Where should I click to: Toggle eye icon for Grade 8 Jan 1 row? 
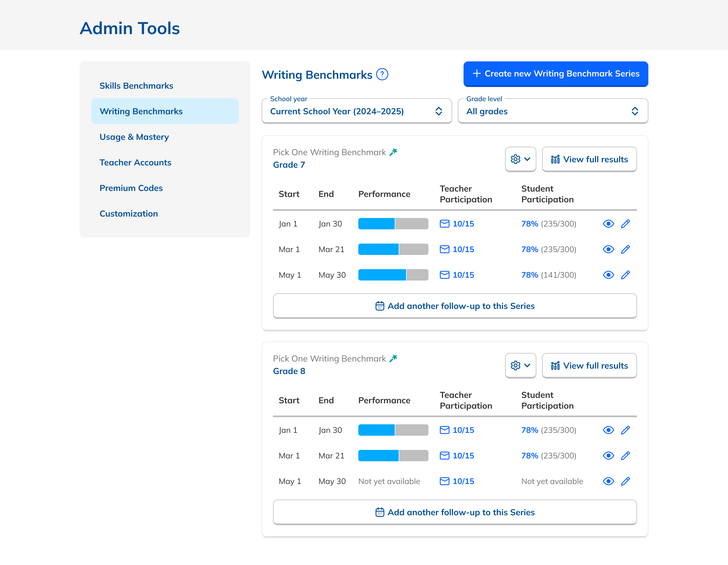(608, 430)
